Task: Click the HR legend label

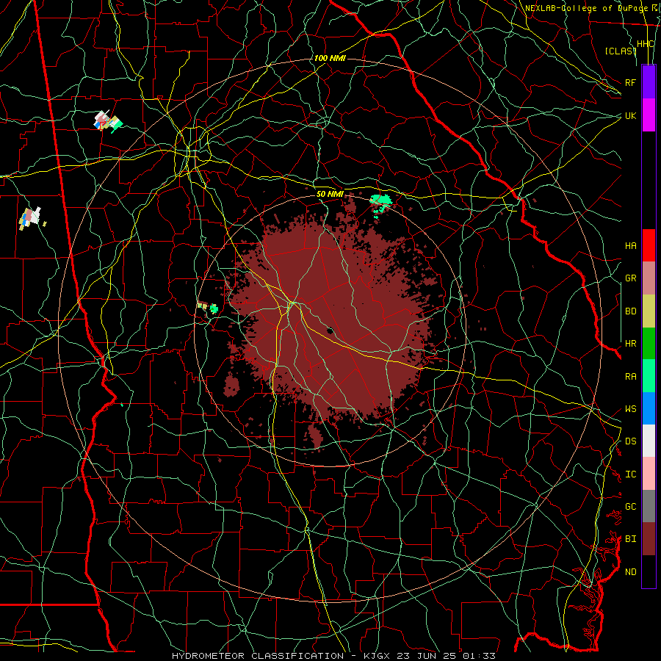Action: point(630,344)
